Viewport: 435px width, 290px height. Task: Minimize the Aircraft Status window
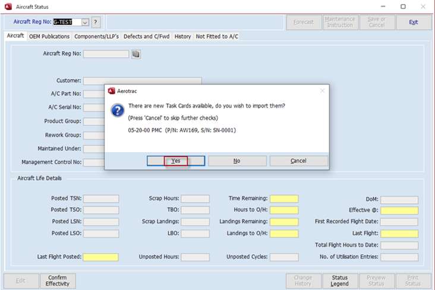pos(383,7)
